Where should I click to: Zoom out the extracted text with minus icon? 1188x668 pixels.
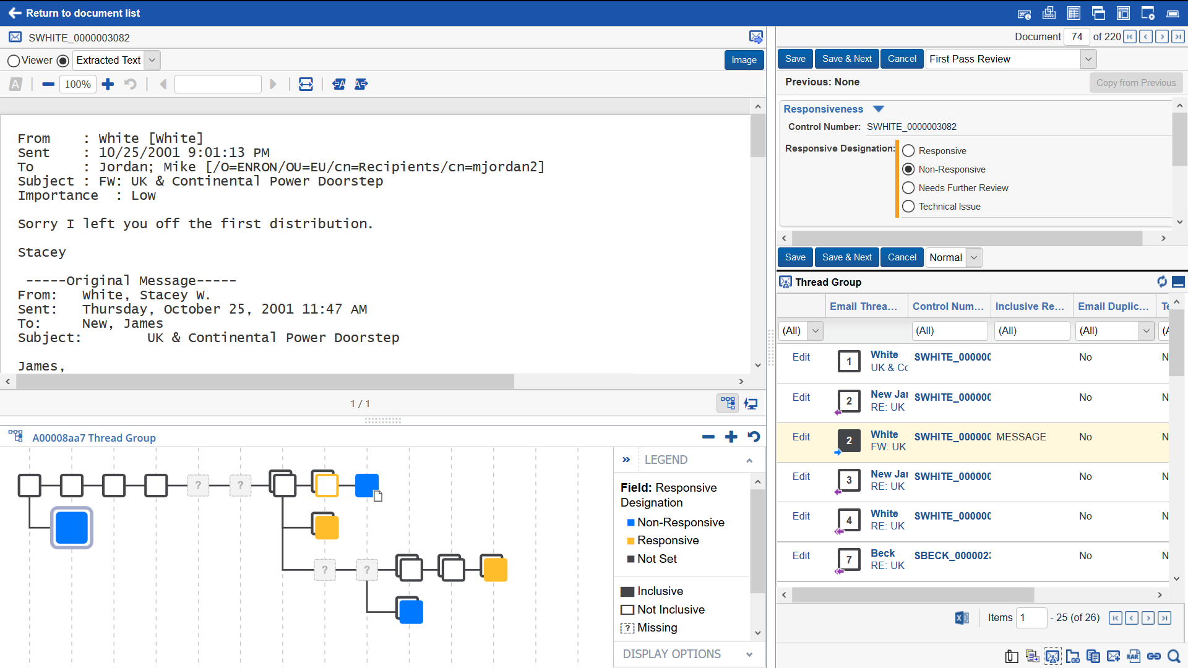48,84
